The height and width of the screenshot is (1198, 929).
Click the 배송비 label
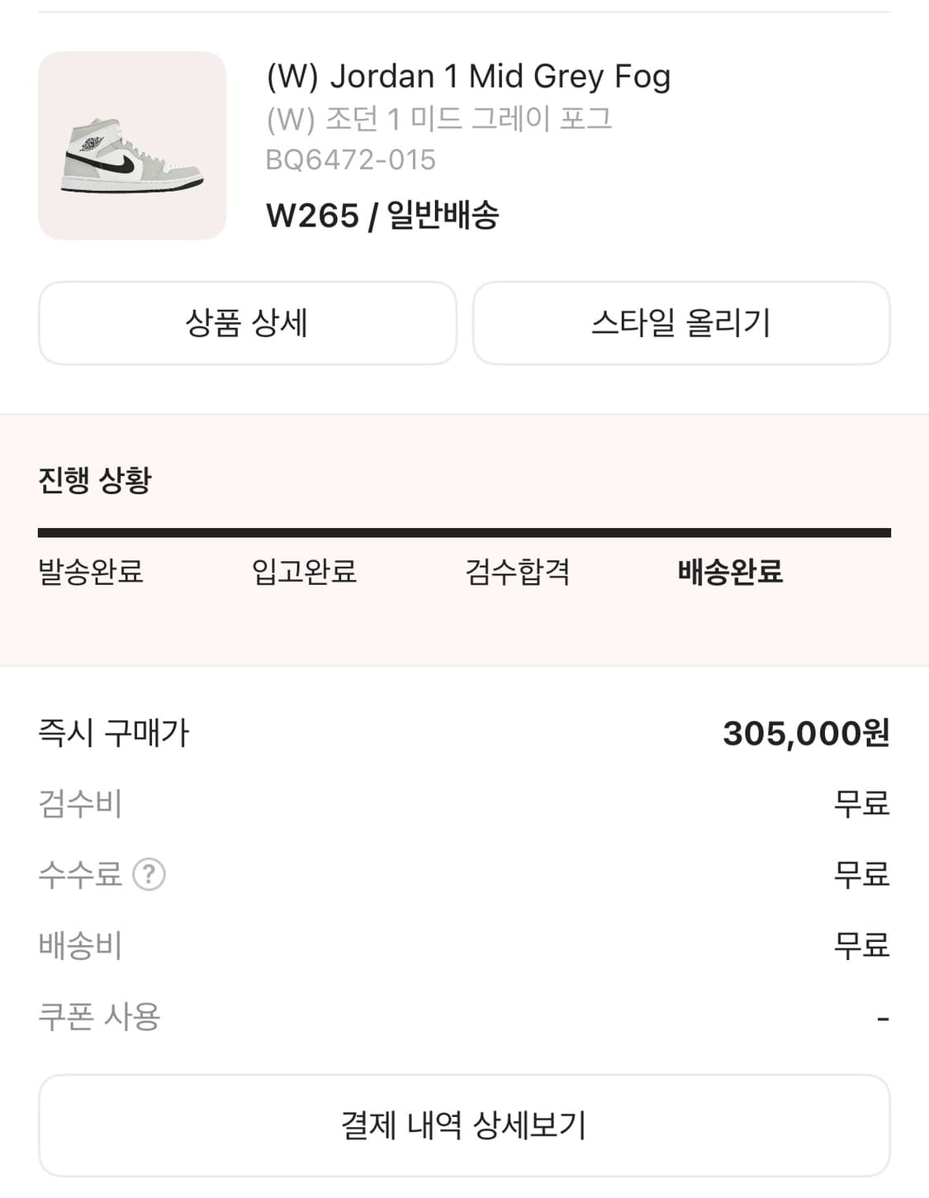80,945
